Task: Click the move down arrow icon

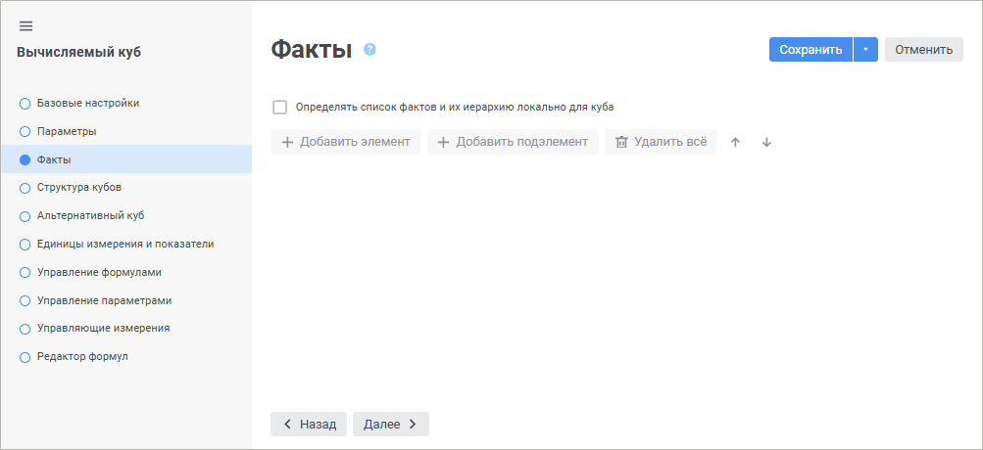Action: (766, 142)
